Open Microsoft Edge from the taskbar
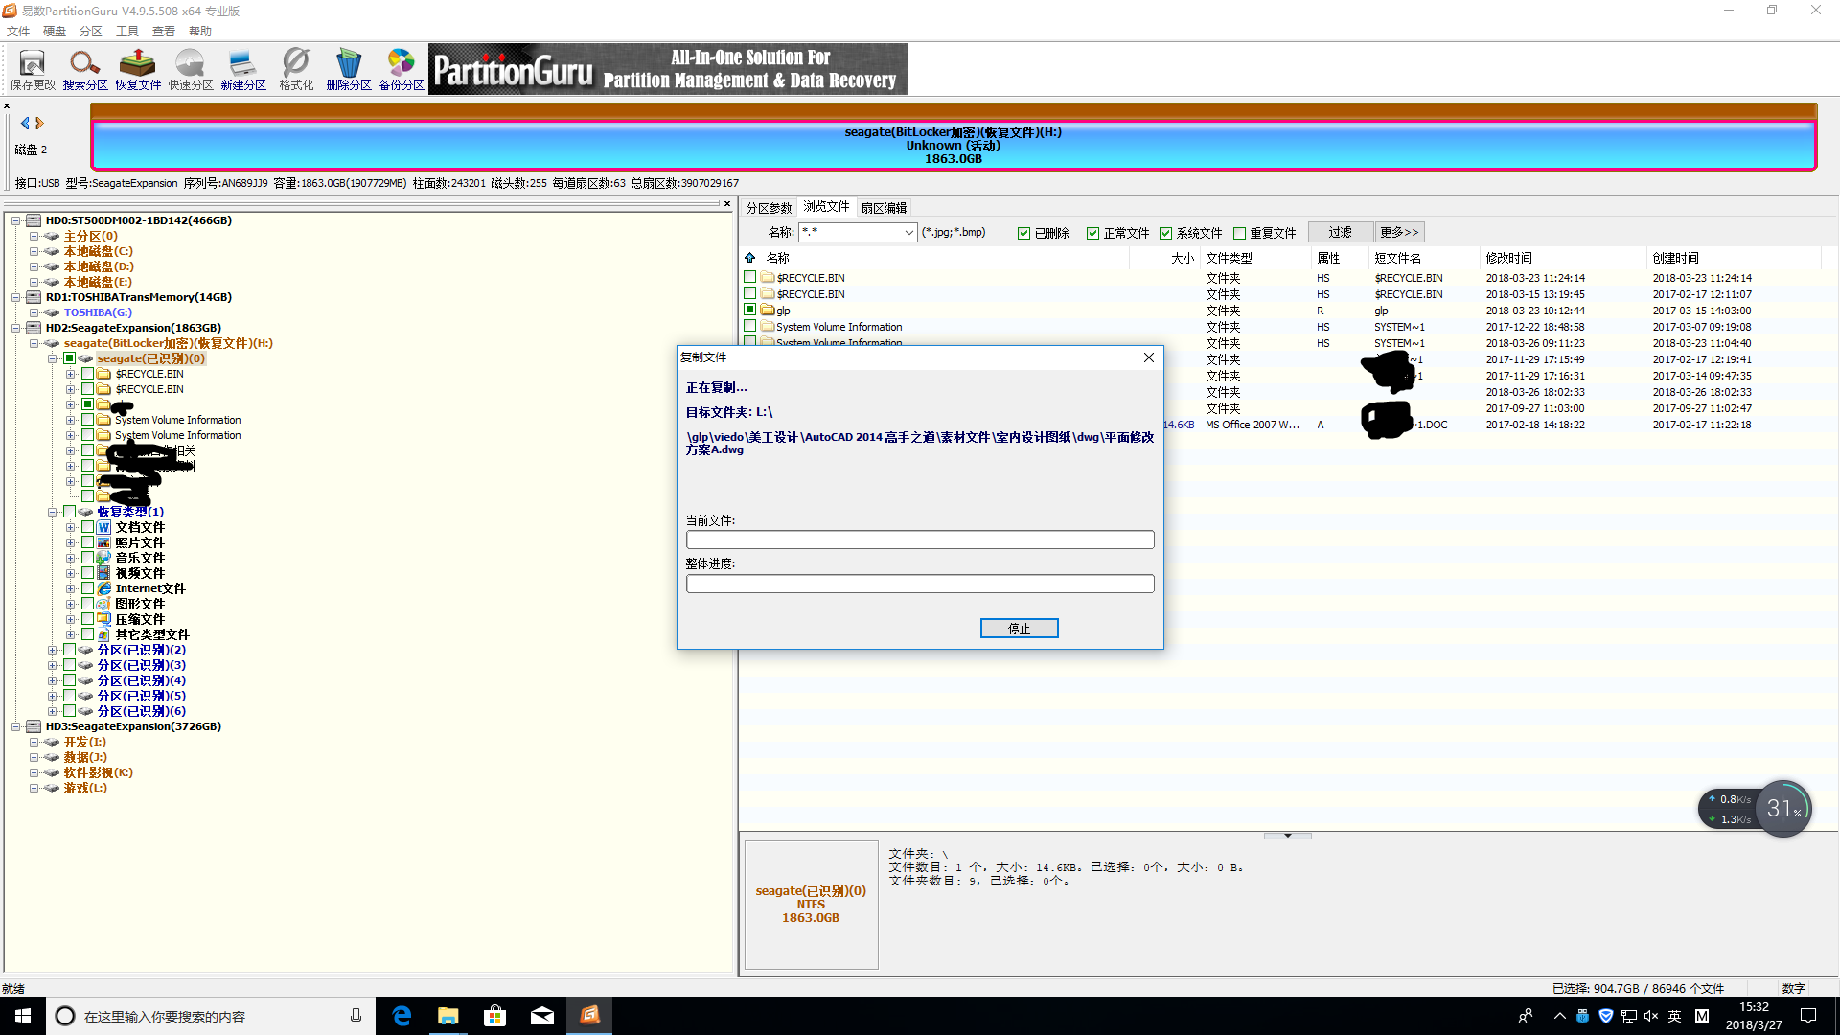Viewport: 1840px width, 1035px height. (402, 1016)
